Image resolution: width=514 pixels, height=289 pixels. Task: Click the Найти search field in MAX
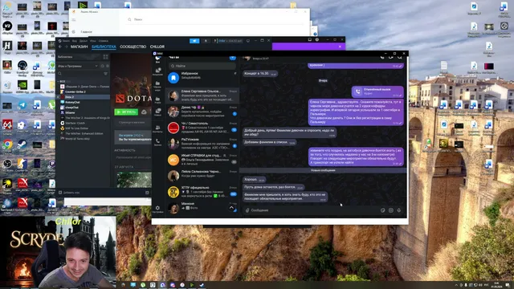coord(202,66)
